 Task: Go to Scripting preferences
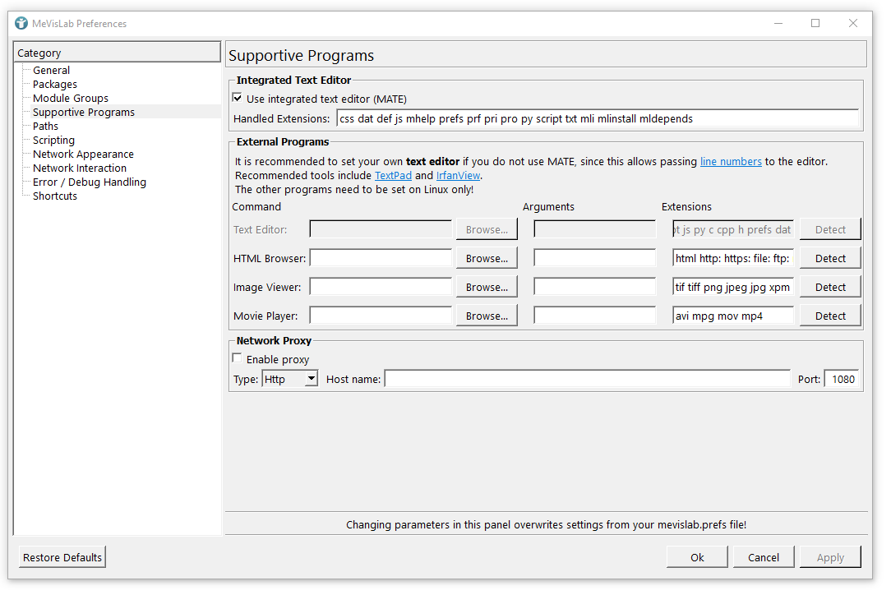point(53,141)
